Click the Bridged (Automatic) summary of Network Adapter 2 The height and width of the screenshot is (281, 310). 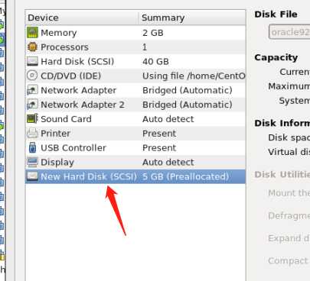point(188,105)
